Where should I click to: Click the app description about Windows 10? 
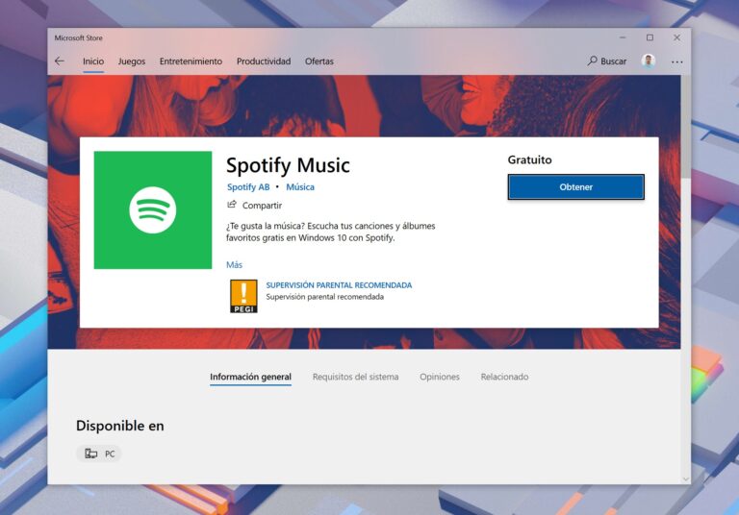pos(330,232)
